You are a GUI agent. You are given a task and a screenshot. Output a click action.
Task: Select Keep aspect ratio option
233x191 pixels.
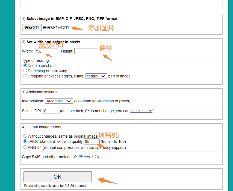tap(25, 65)
